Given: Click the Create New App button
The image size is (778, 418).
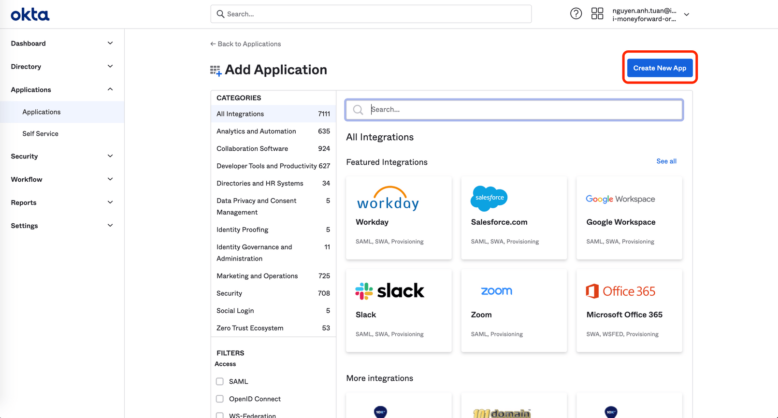Looking at the screenshot, I should click(660, 68).
